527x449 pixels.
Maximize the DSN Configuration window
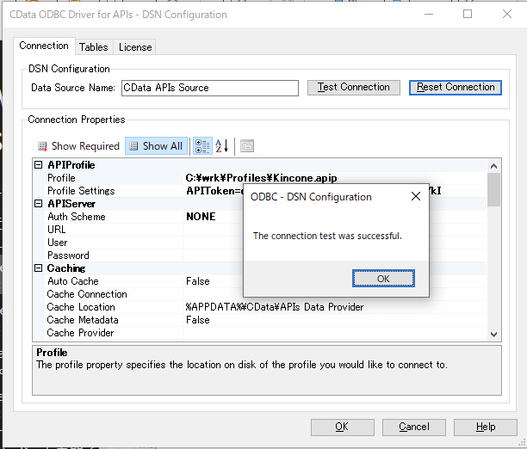[x=468, y=14]
